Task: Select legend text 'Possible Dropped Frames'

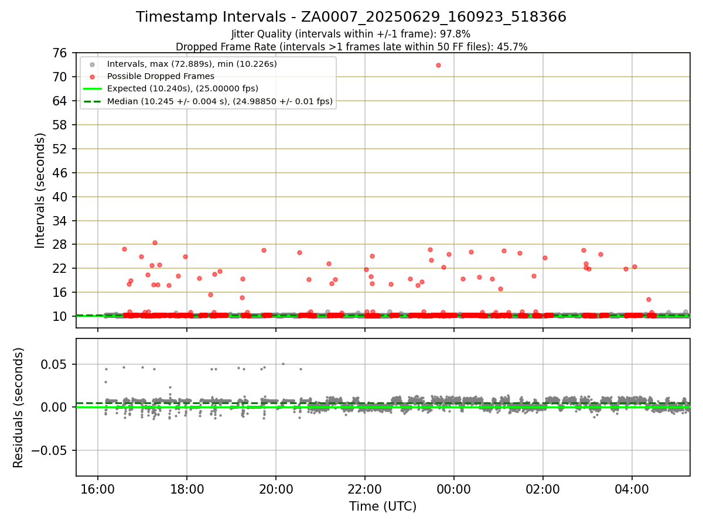Action: coord(161,76)
